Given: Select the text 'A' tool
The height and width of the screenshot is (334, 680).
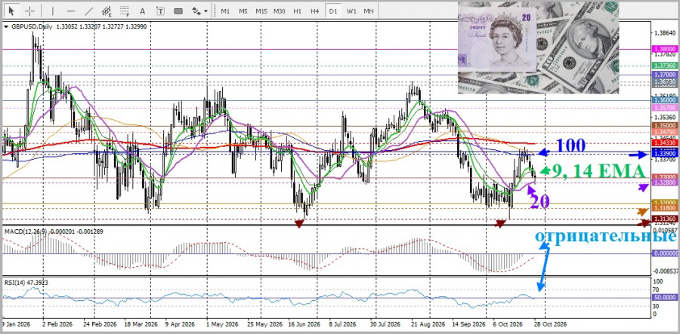Looking at the screenshot, I should point(143,11).
